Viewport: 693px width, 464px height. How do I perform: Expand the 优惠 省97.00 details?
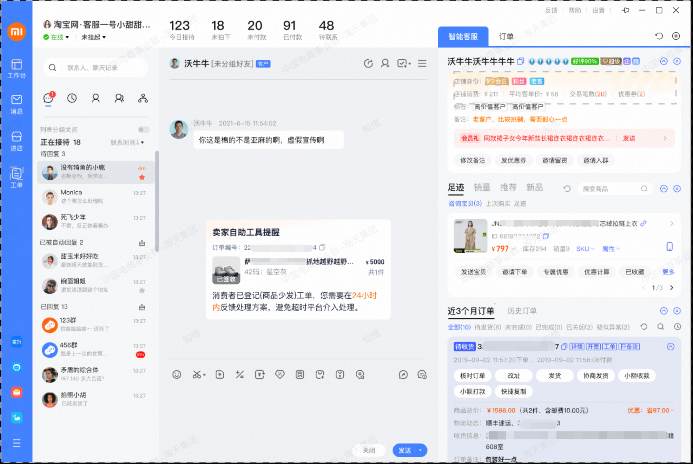tap(651, 410)
